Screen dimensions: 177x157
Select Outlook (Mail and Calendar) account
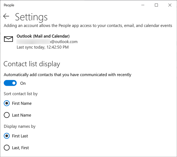[43, 36]
